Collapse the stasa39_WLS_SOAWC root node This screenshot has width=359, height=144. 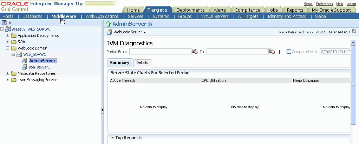[2, 29]
